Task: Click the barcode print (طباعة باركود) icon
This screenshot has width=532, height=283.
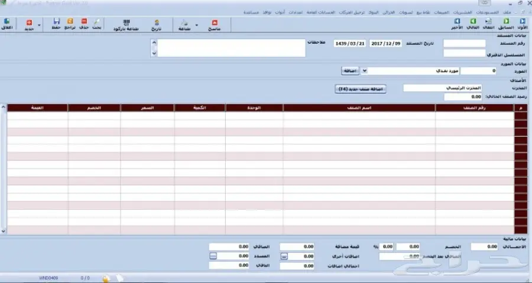Action: tap(127, 22)
